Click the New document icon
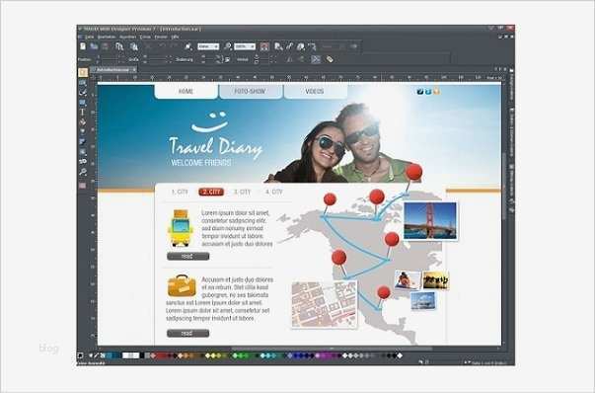 [83, 46]
